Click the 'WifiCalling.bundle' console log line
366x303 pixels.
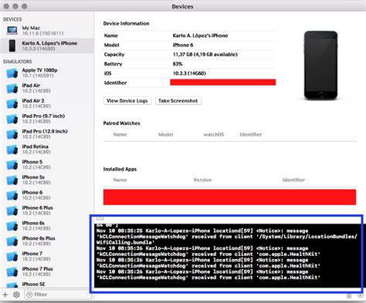tap(124, 242)
